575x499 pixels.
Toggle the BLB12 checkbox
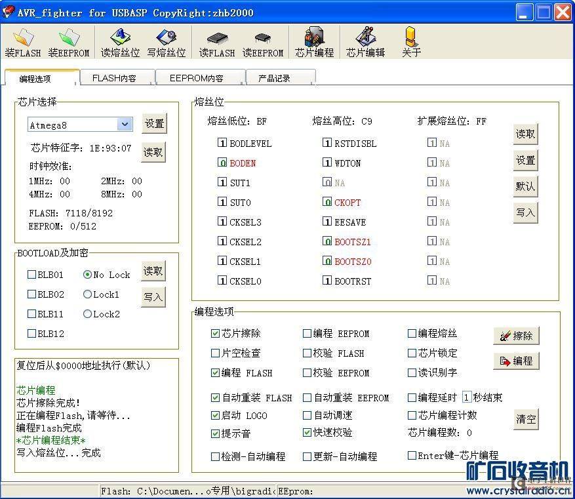pyautogui.click(x=31, y=334)
